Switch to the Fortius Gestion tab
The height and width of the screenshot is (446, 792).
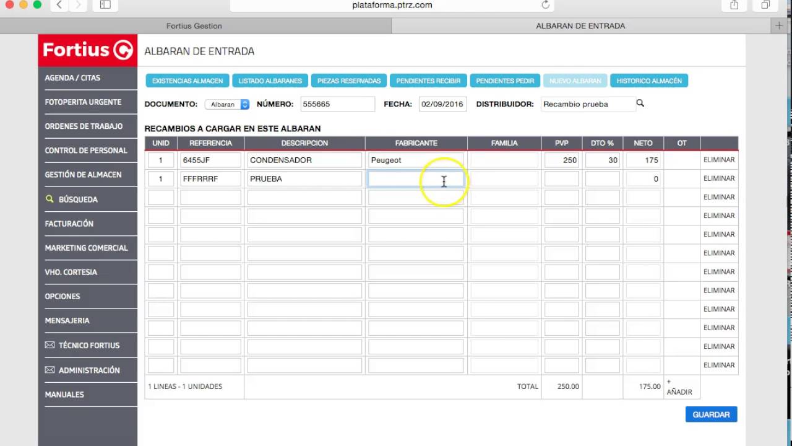(x=194, y=26)
